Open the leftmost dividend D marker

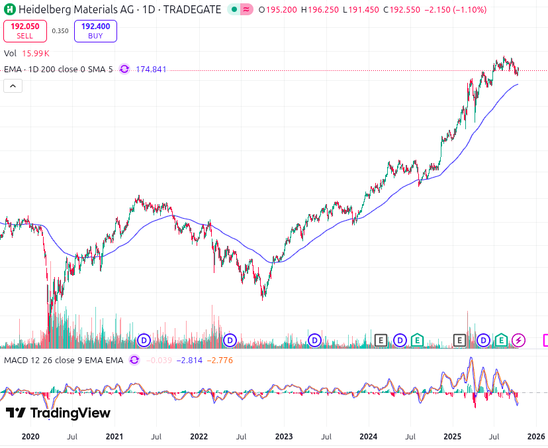(144, 340)
